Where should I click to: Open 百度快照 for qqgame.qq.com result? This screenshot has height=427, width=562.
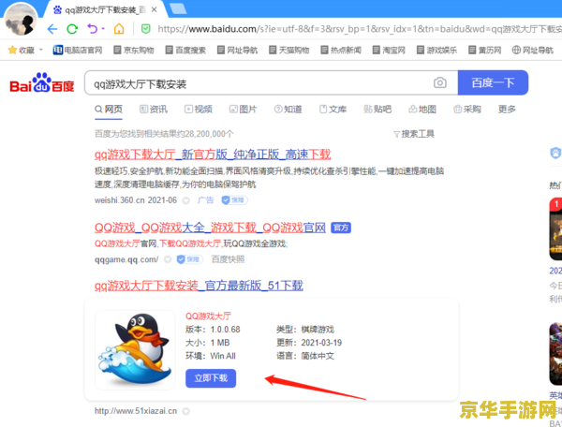pos(228,259)
